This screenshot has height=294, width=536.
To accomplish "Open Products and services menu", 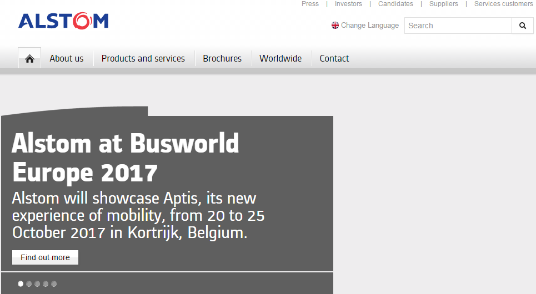I will click(x=143, y=58).
